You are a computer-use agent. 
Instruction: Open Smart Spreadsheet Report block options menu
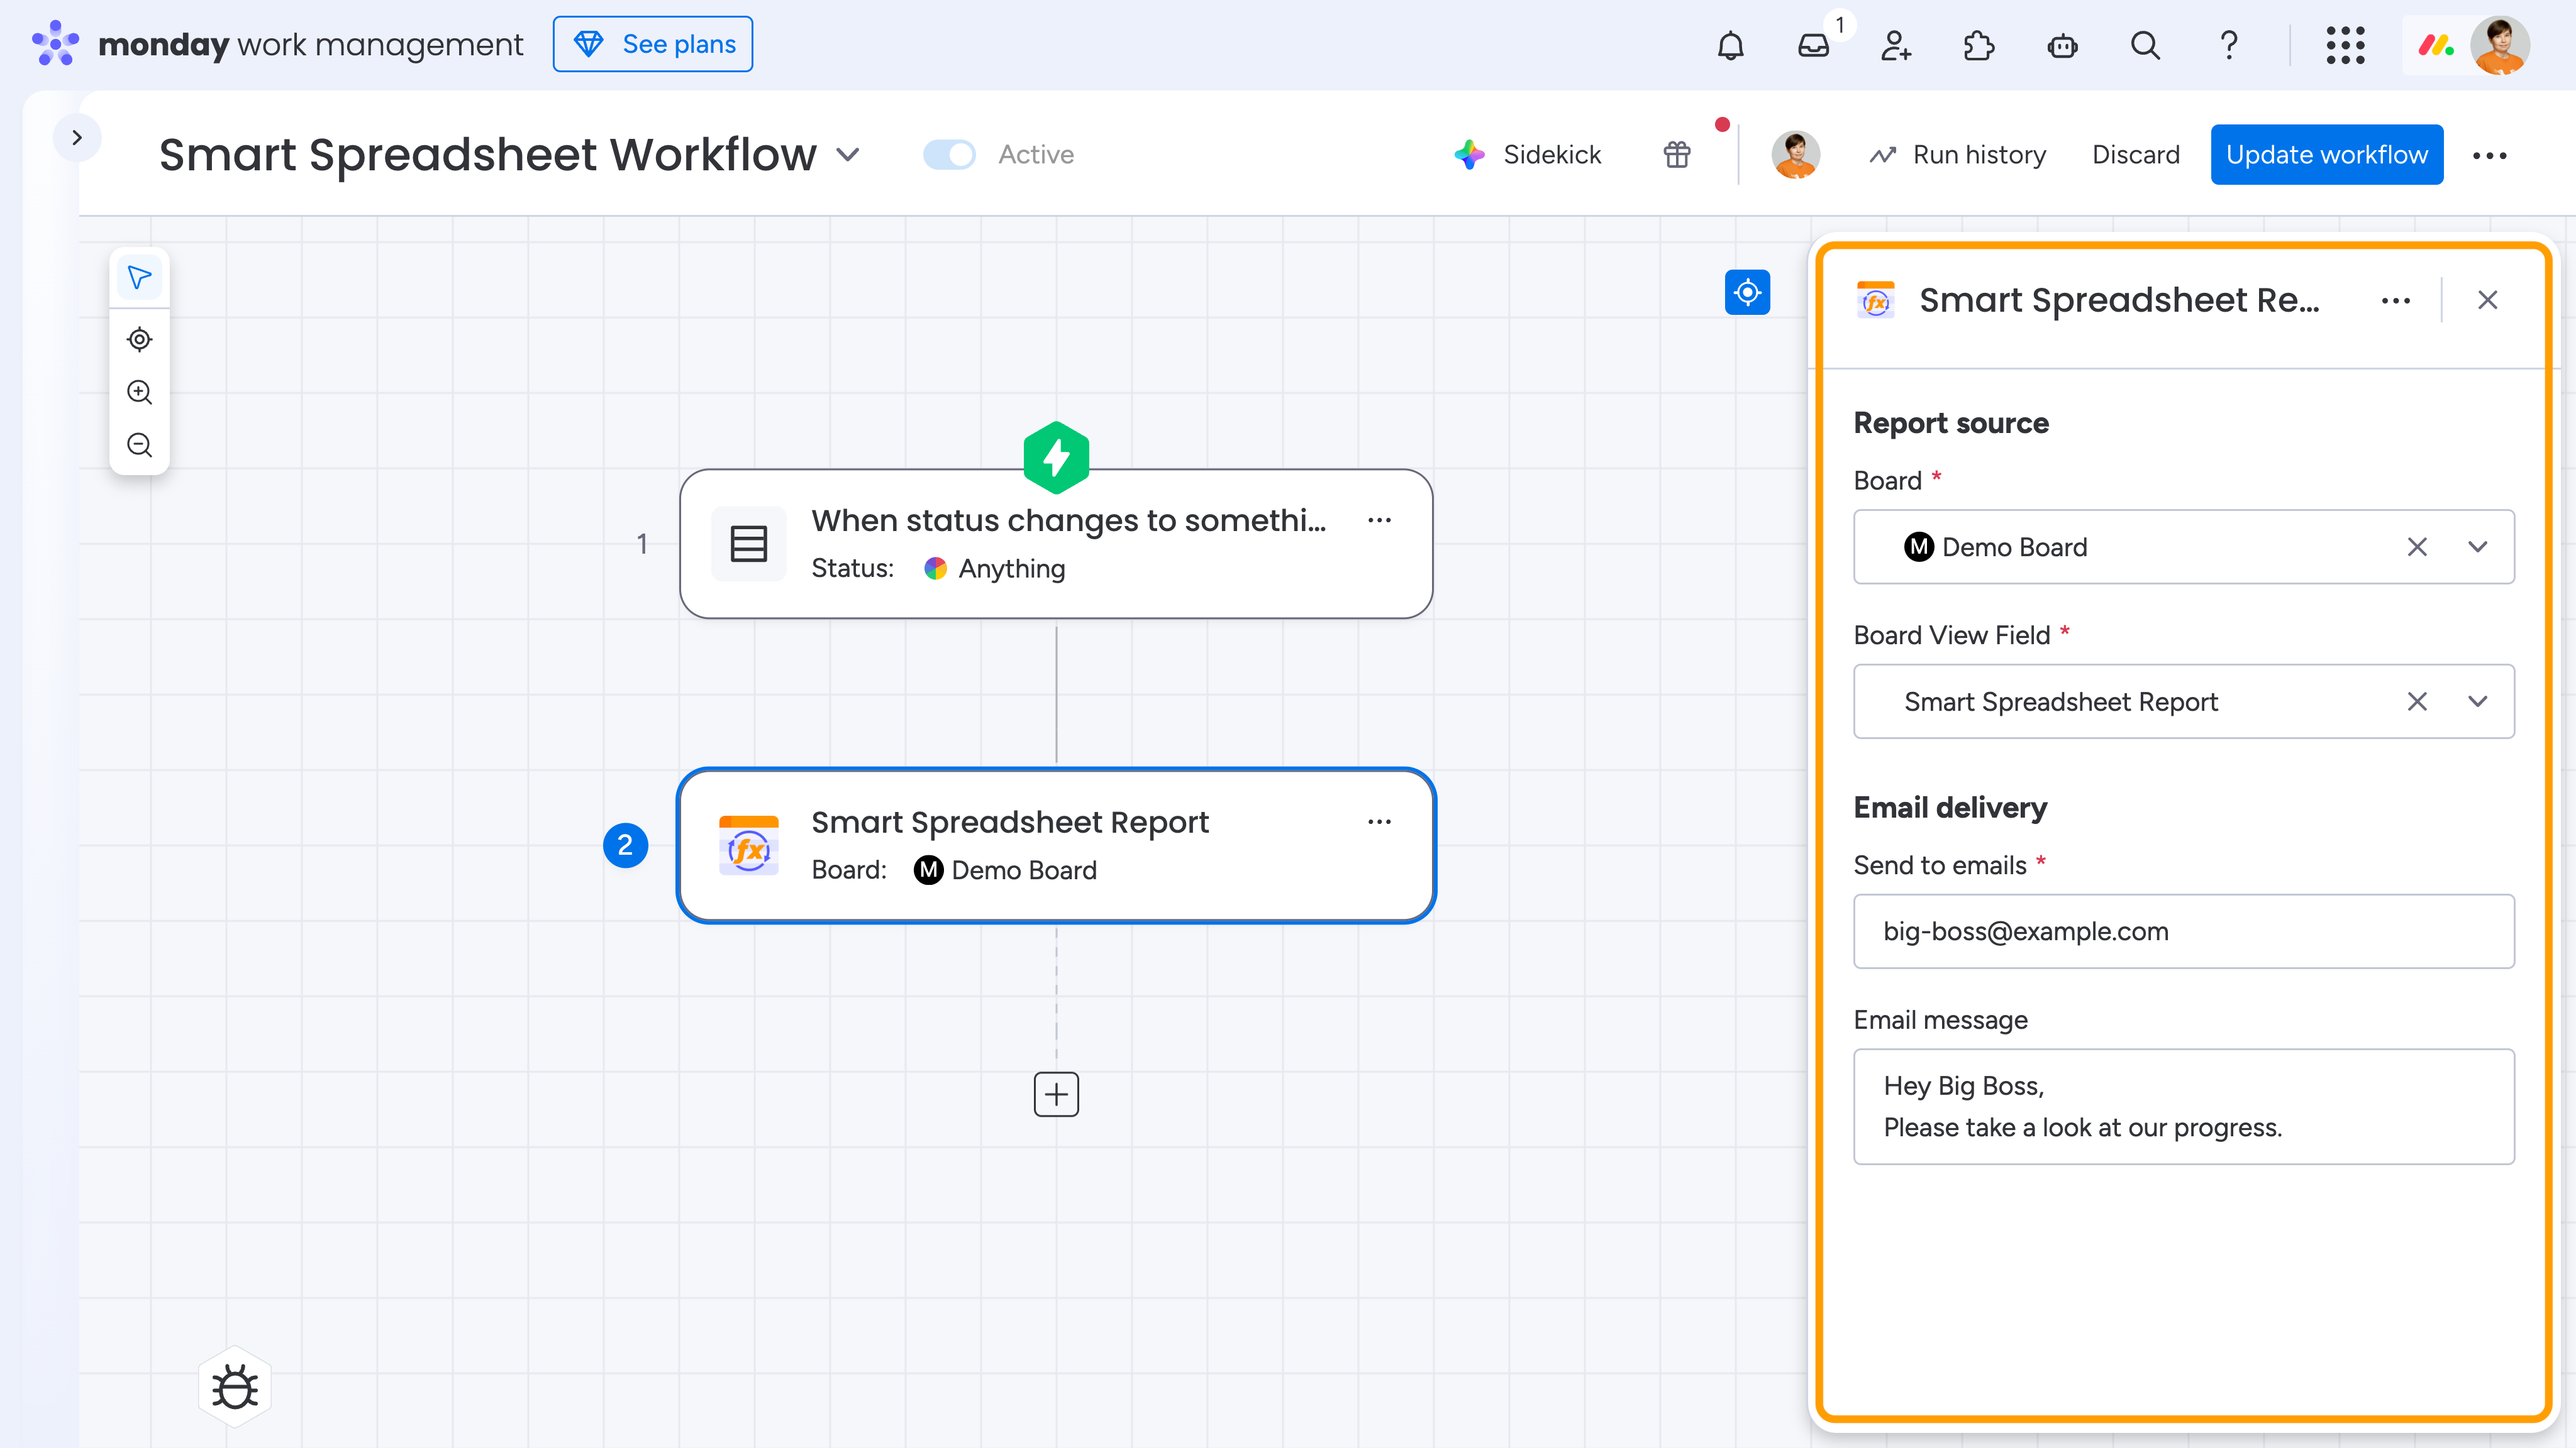1379,821
